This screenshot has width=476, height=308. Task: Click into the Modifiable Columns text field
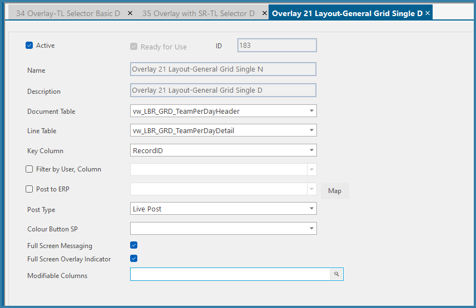pos(230,274)
